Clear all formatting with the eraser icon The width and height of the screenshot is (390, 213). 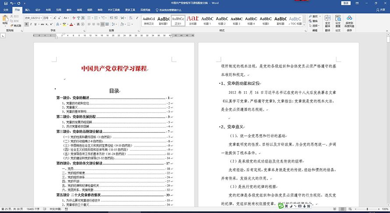(74, 18)
